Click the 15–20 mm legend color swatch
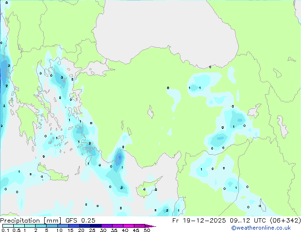Viewport: 301px width, 232px height. (x=74, y=226)
